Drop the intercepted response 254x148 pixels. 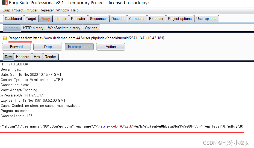(48, 47)
